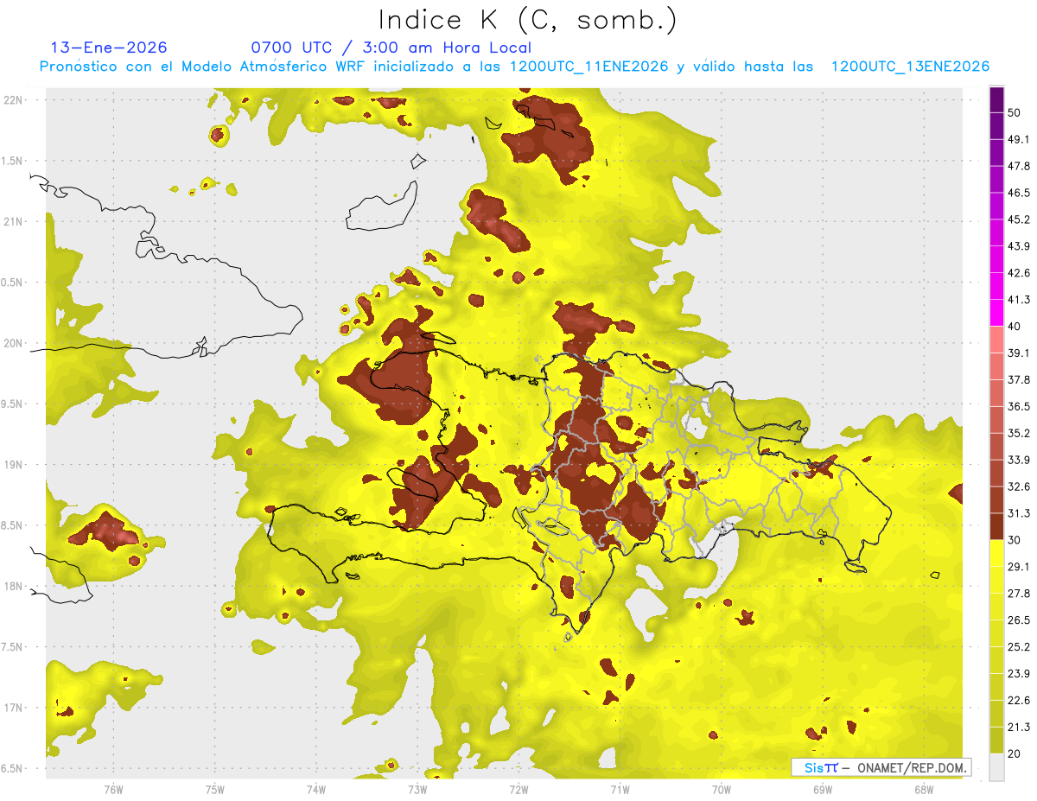The width and height of the screenshot is (1037, 801).
Task: Click the legend value '26.5'
Action: coord(1019,620)
